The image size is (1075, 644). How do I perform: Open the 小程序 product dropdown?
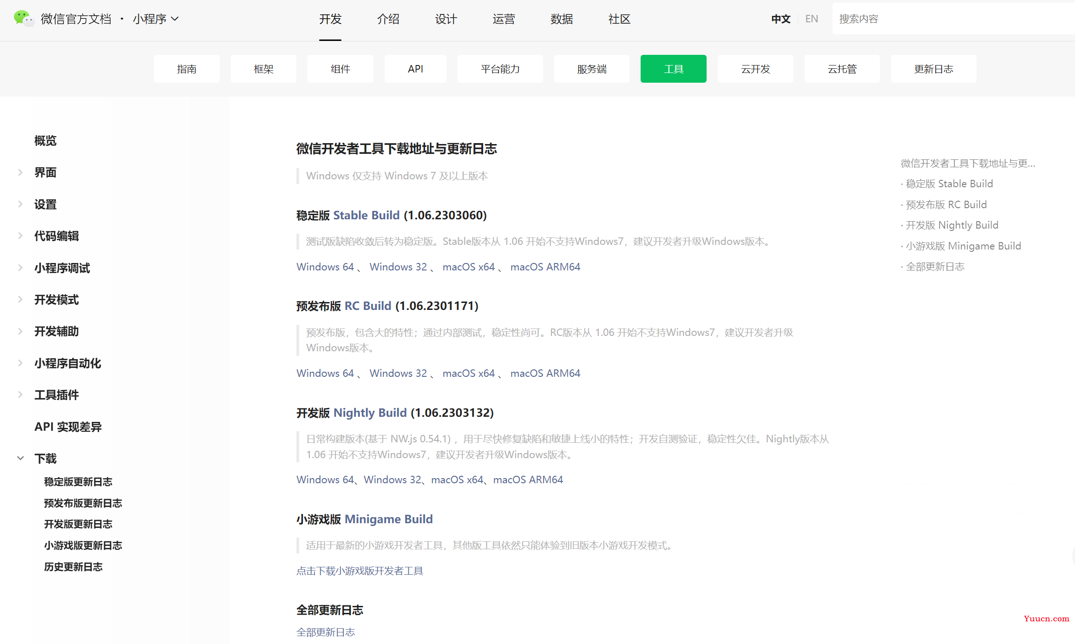(x=156, y=19)
